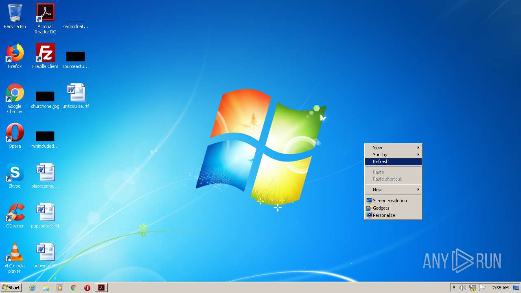Open the Start menu

click(x=11, y=288)
